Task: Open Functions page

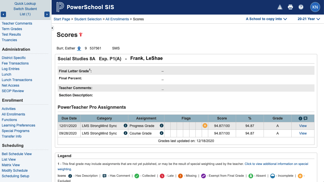Action: click(x=9, y=120)
